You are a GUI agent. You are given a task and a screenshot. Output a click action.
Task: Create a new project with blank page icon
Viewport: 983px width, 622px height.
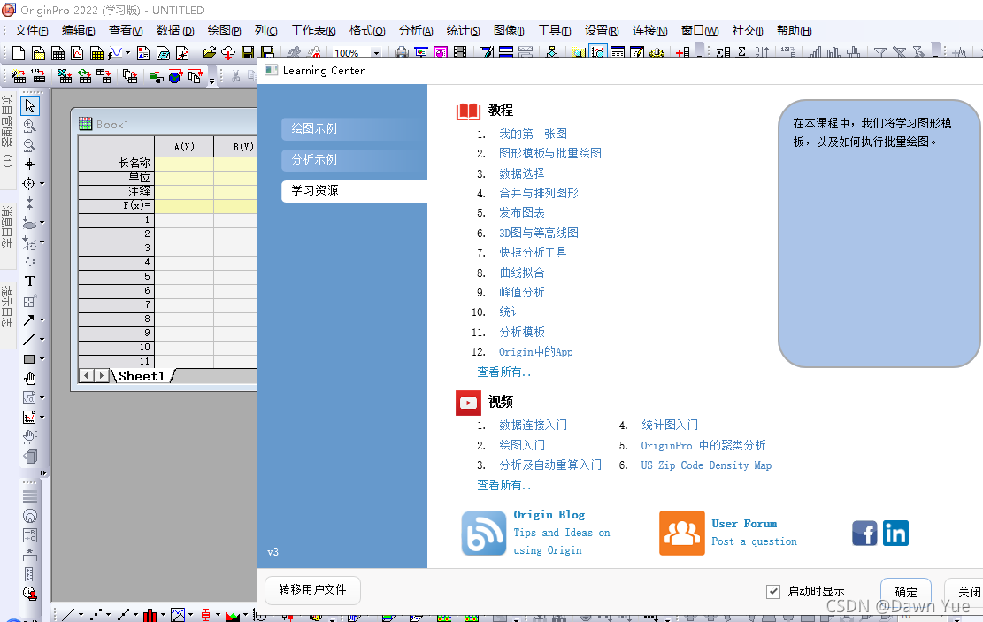pyautogui.click(x=19, y=53)
